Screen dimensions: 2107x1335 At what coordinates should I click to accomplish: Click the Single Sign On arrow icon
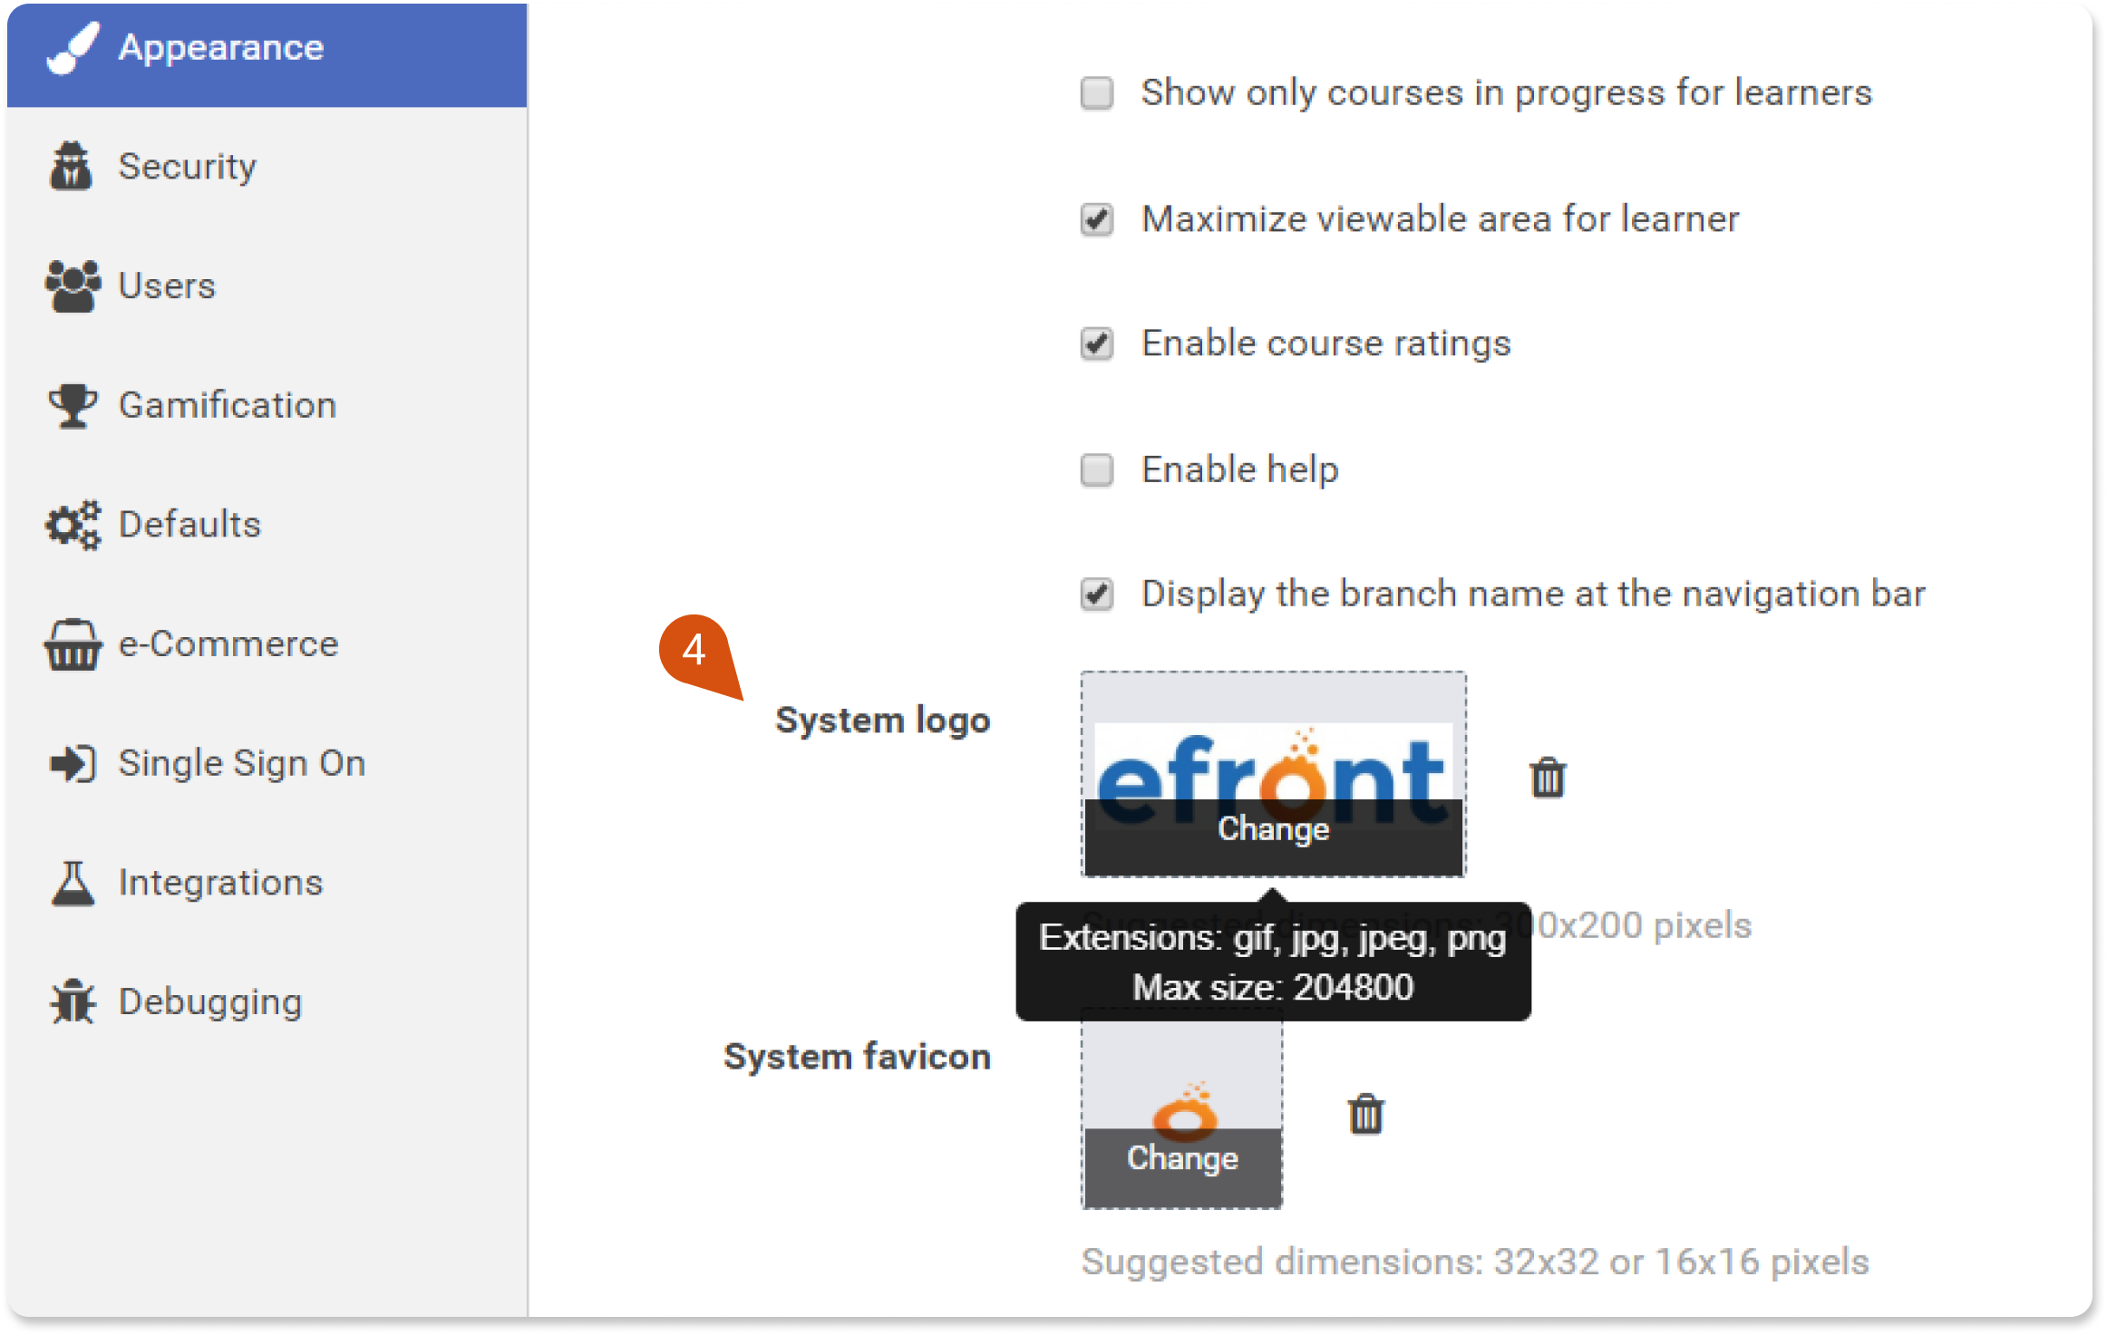click(73, 763)
